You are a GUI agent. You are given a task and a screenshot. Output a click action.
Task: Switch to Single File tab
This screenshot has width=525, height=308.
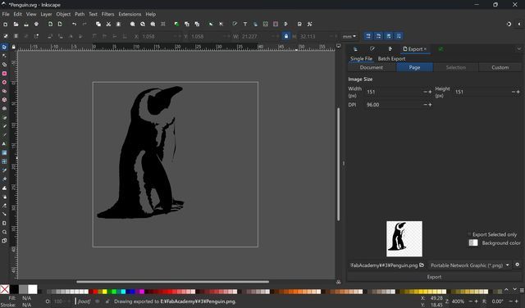361,58
